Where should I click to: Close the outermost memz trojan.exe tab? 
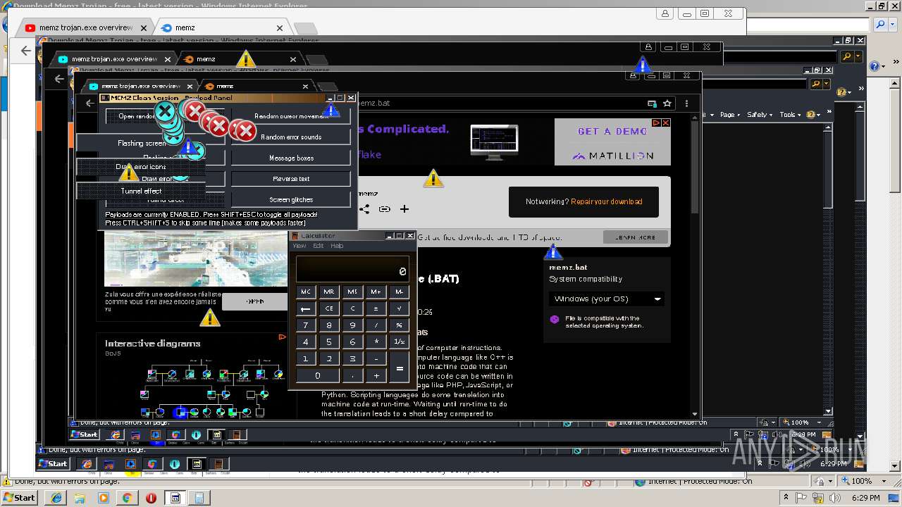tap(144, 28)
